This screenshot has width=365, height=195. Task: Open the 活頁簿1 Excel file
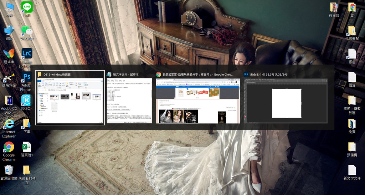(27, 149)
